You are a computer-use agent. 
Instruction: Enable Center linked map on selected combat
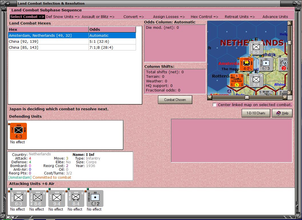[x=214, y=105]
